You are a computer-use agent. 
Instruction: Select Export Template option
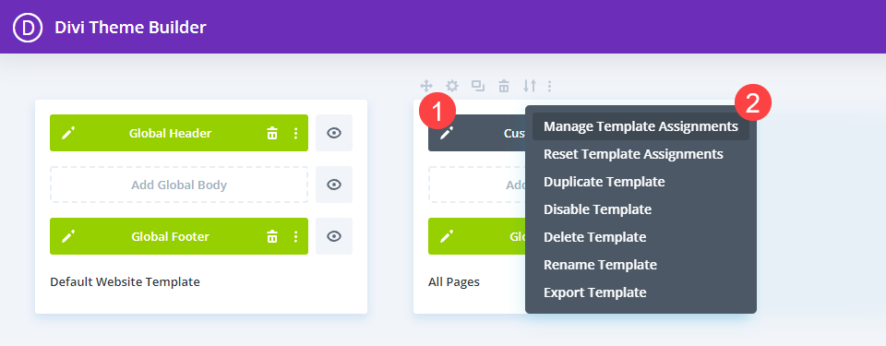[x=595, y=292]
